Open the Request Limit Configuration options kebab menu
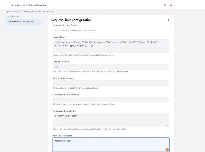Image resolution: width=205 pixels, height=152 pixels. click(168, 20)
